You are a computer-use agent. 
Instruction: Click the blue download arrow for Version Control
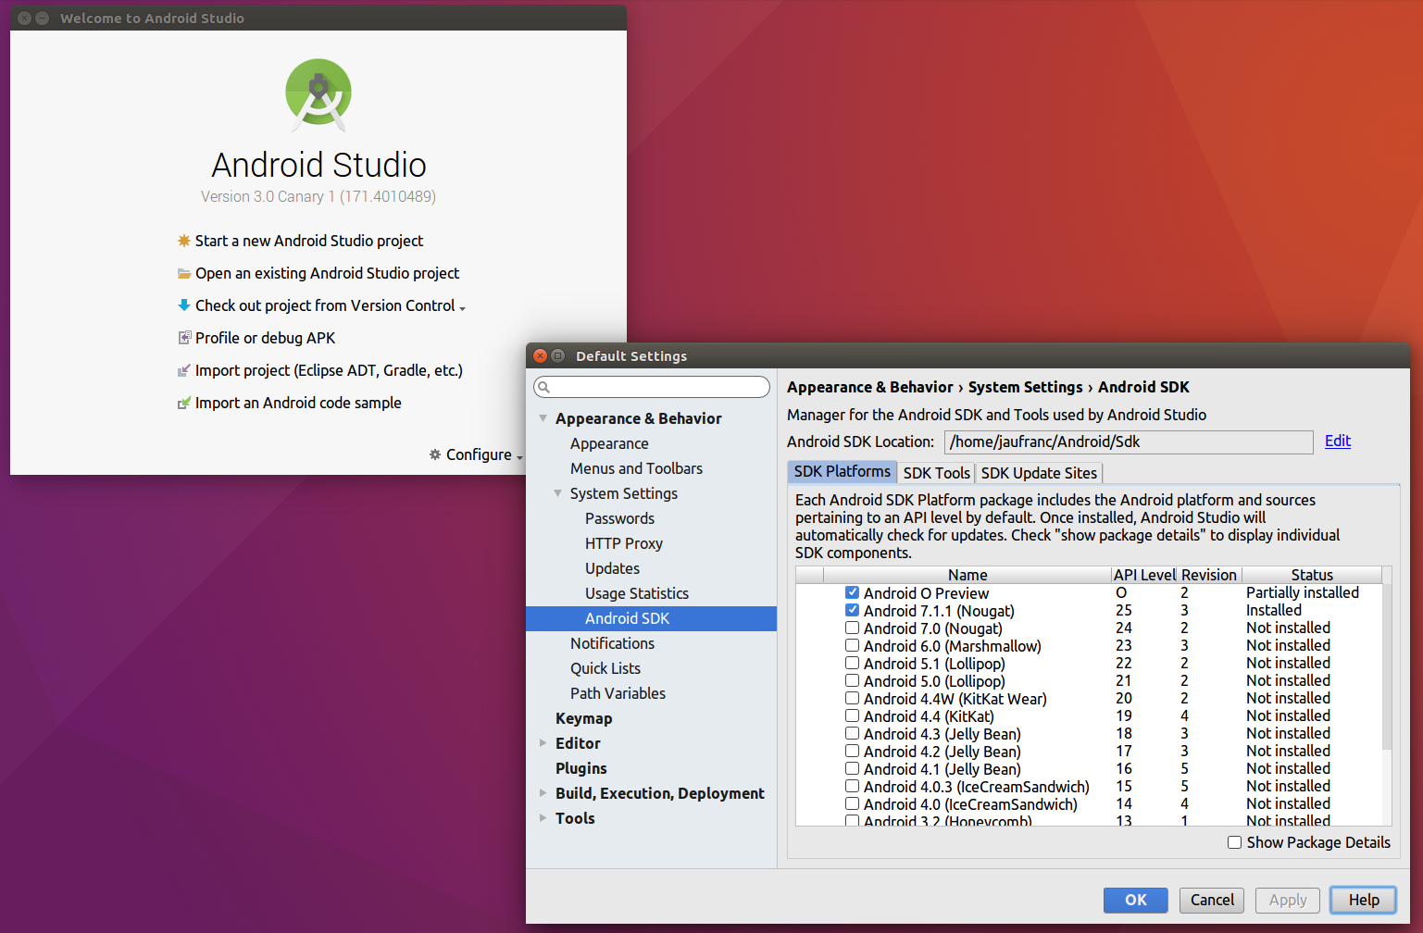tap(184, 305)
